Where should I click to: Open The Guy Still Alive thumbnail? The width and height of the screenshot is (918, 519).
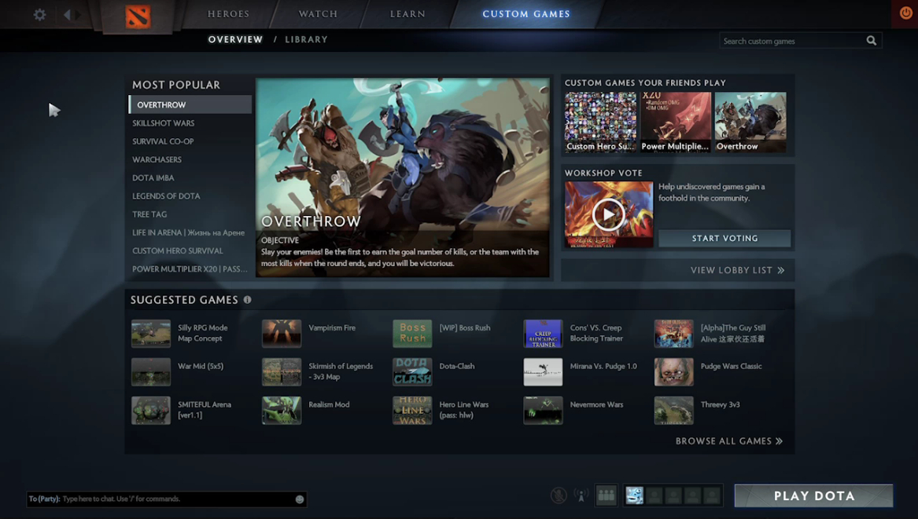coord(674,333)
